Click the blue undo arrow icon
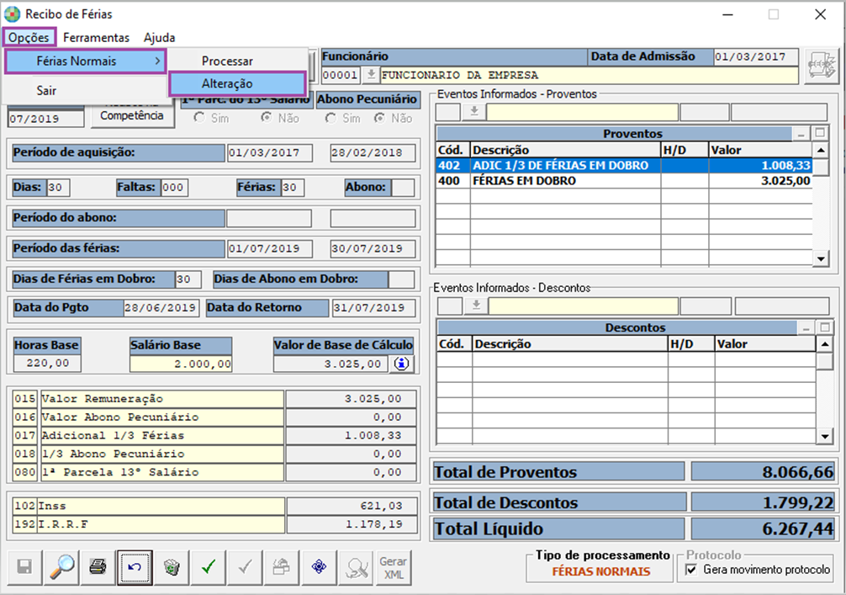The width and height of the screenshot is (846, 595). (x=135, y=567)
